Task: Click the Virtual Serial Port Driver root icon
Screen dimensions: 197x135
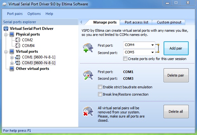Action: [x=6, y=29]
